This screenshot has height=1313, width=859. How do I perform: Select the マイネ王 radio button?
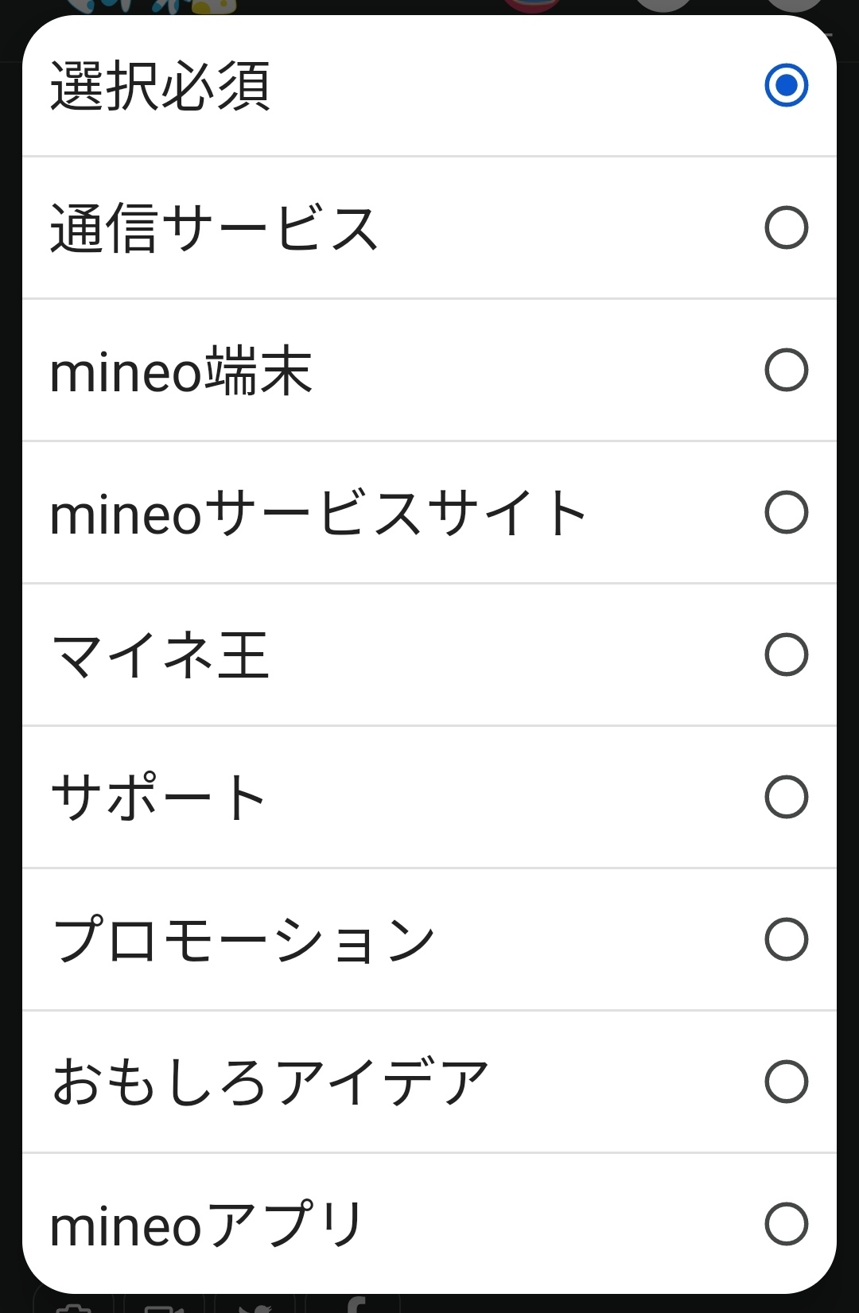786,655
